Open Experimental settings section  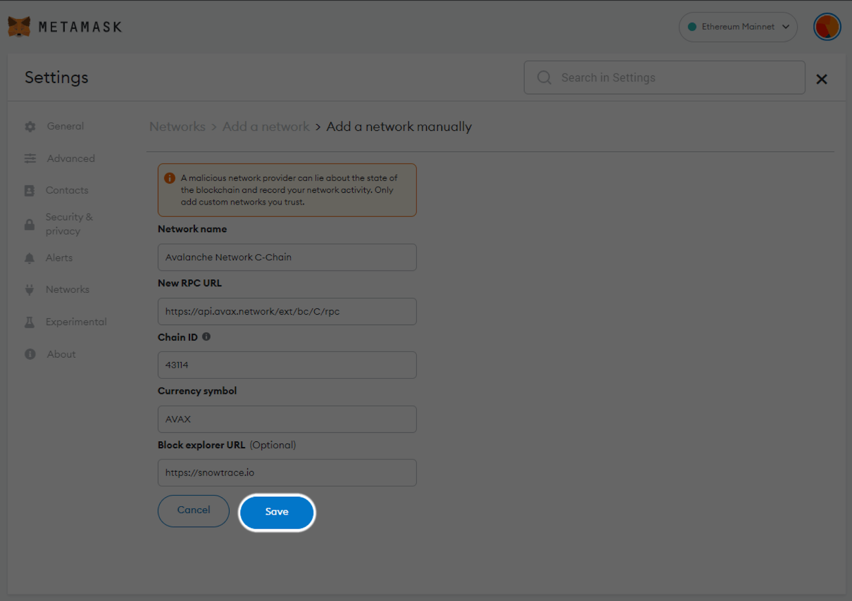click(76, 322)
